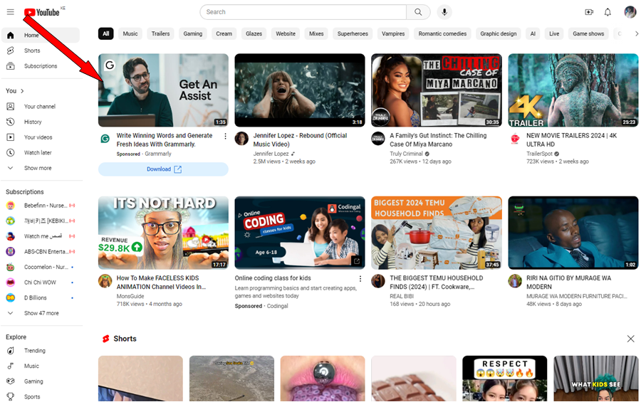Select the Superheroes filter chip
Image resolution: width=641 pixels, height=402 pixels.
[353, 34]
